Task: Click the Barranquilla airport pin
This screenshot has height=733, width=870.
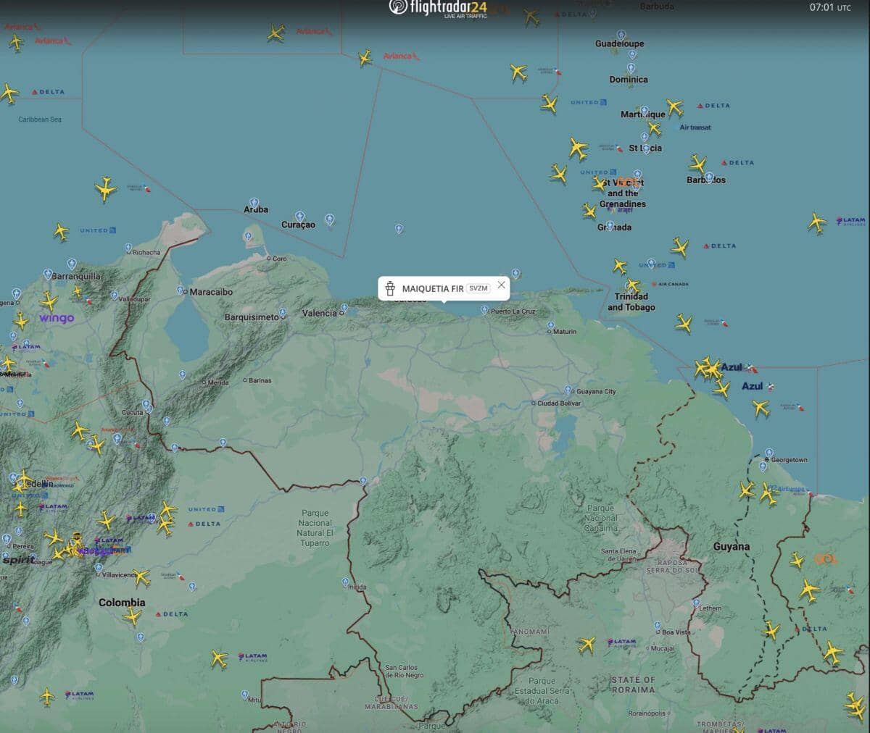Action: click(x=48, y=274)
